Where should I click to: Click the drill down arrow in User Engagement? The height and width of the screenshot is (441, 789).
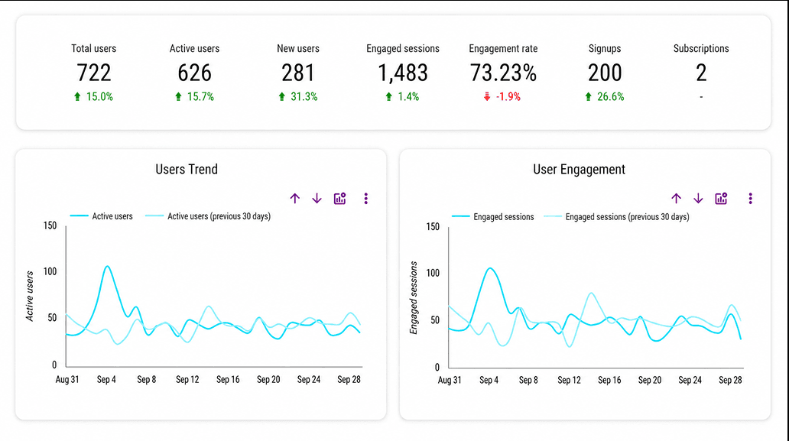click(698, 199)
